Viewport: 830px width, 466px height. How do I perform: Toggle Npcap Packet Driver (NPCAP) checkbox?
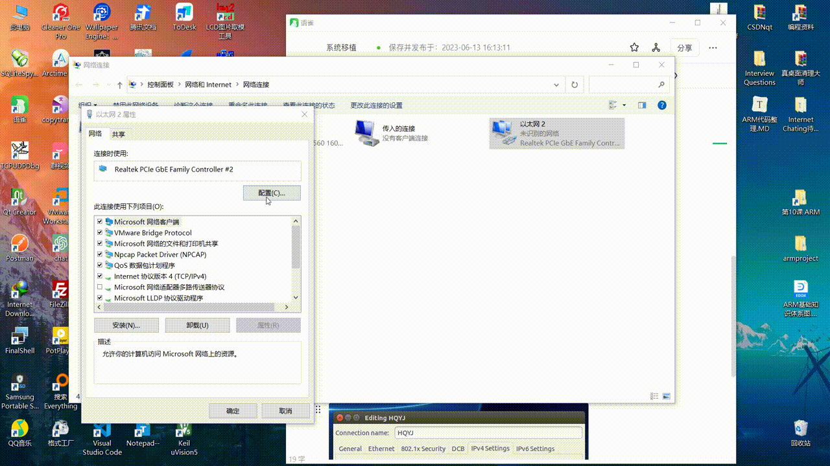[100, 254]
